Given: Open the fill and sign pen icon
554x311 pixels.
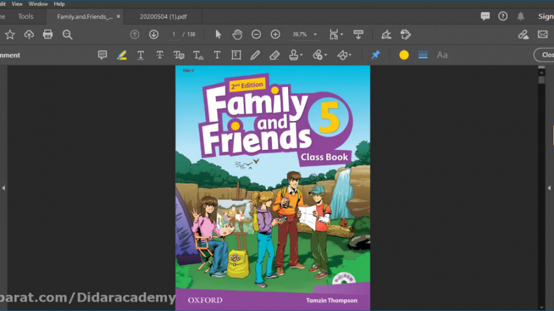Looking at the screenshot, I should tap(386, 34).
